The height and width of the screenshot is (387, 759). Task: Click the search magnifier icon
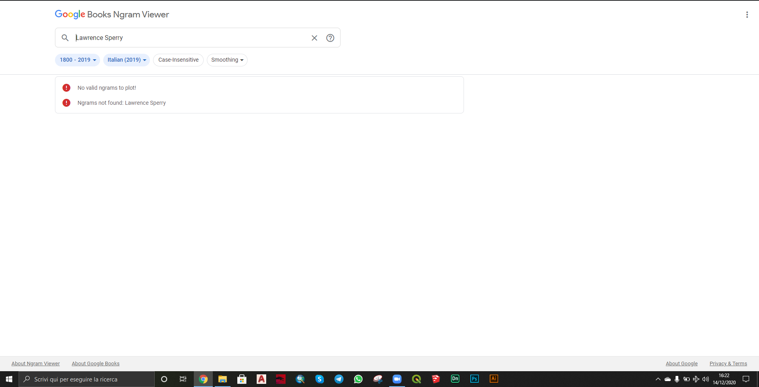tap(65, 38)
